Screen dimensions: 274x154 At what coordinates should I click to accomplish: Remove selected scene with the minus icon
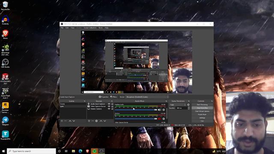[66, 121]
